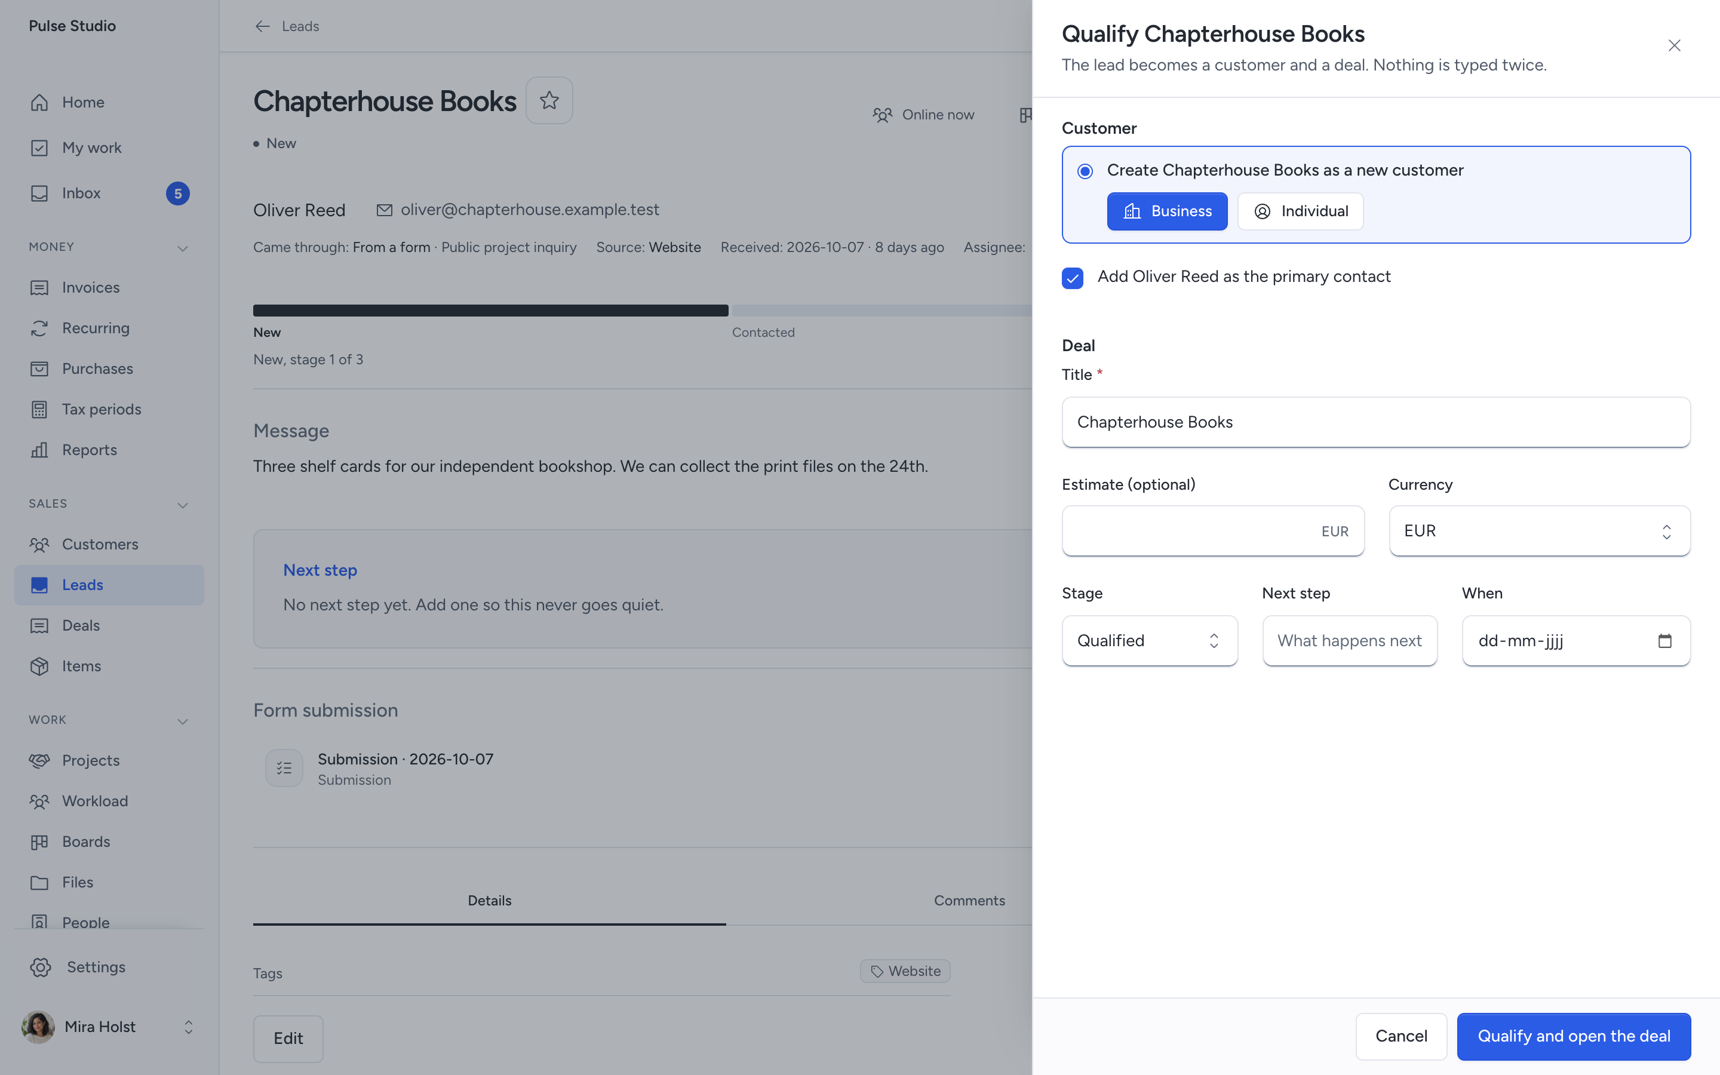Open My work checklist icon
This screenshot has height=1075, width=1720.
[x=39, y=148]
